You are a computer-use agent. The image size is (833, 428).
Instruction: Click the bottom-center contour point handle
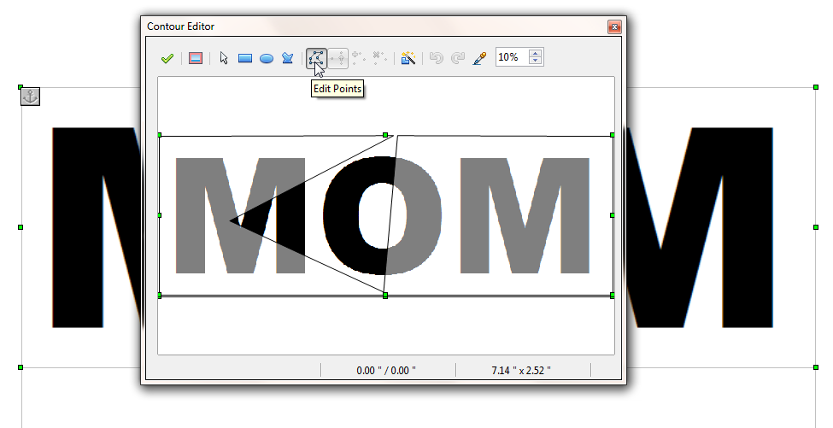pos(385,296)
